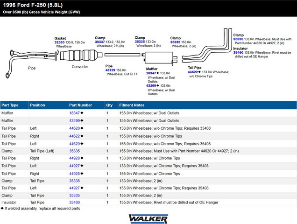The height and width of the screenshot is (224, 297).
Task: Click the '1996 Ford F-250 (5.8L)' title
Action: click(33, 5)
